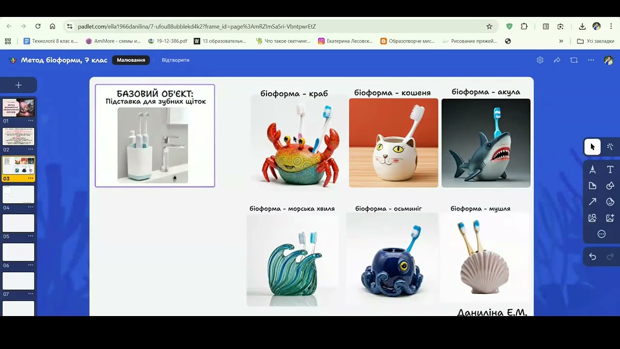Open the Образотворче мис... bookmark
The height and width of the screenshot is (349, 620).
(408, 41)
